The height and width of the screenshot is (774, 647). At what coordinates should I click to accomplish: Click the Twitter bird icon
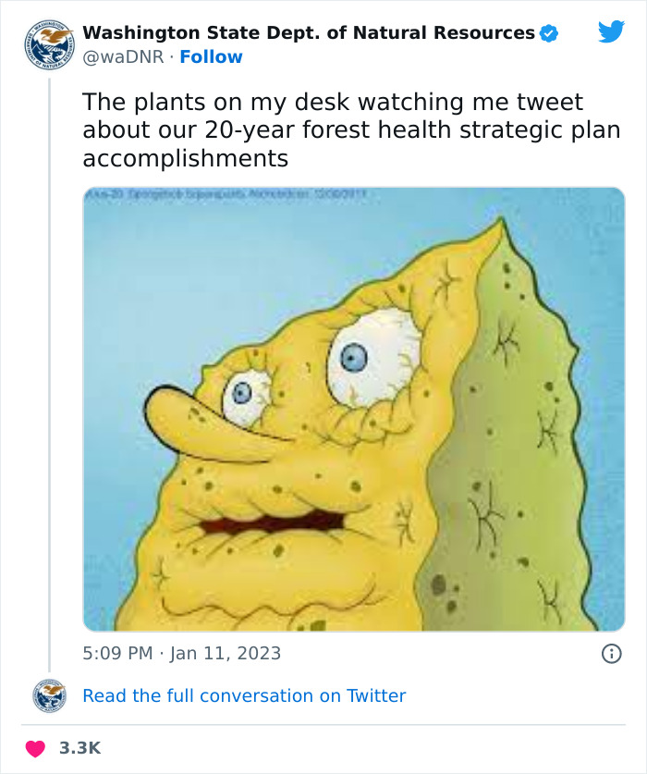click(611, 31)
